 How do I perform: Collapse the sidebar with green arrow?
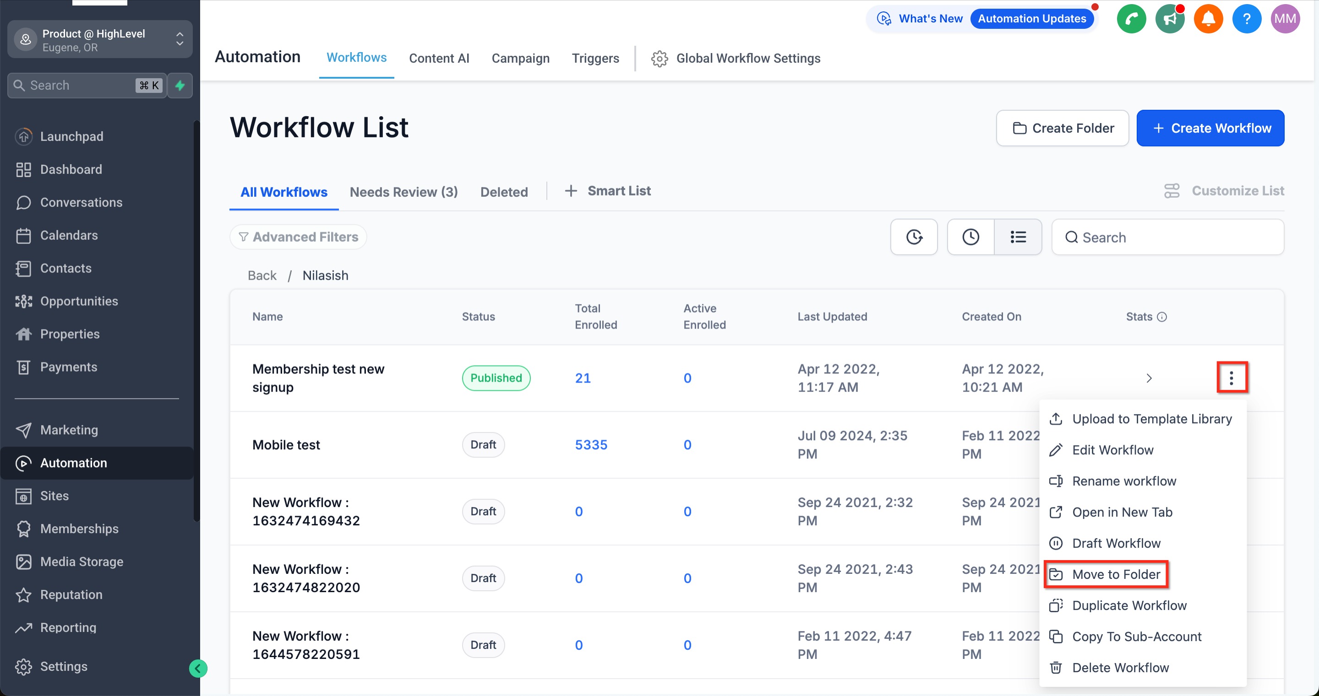point(198,668)
